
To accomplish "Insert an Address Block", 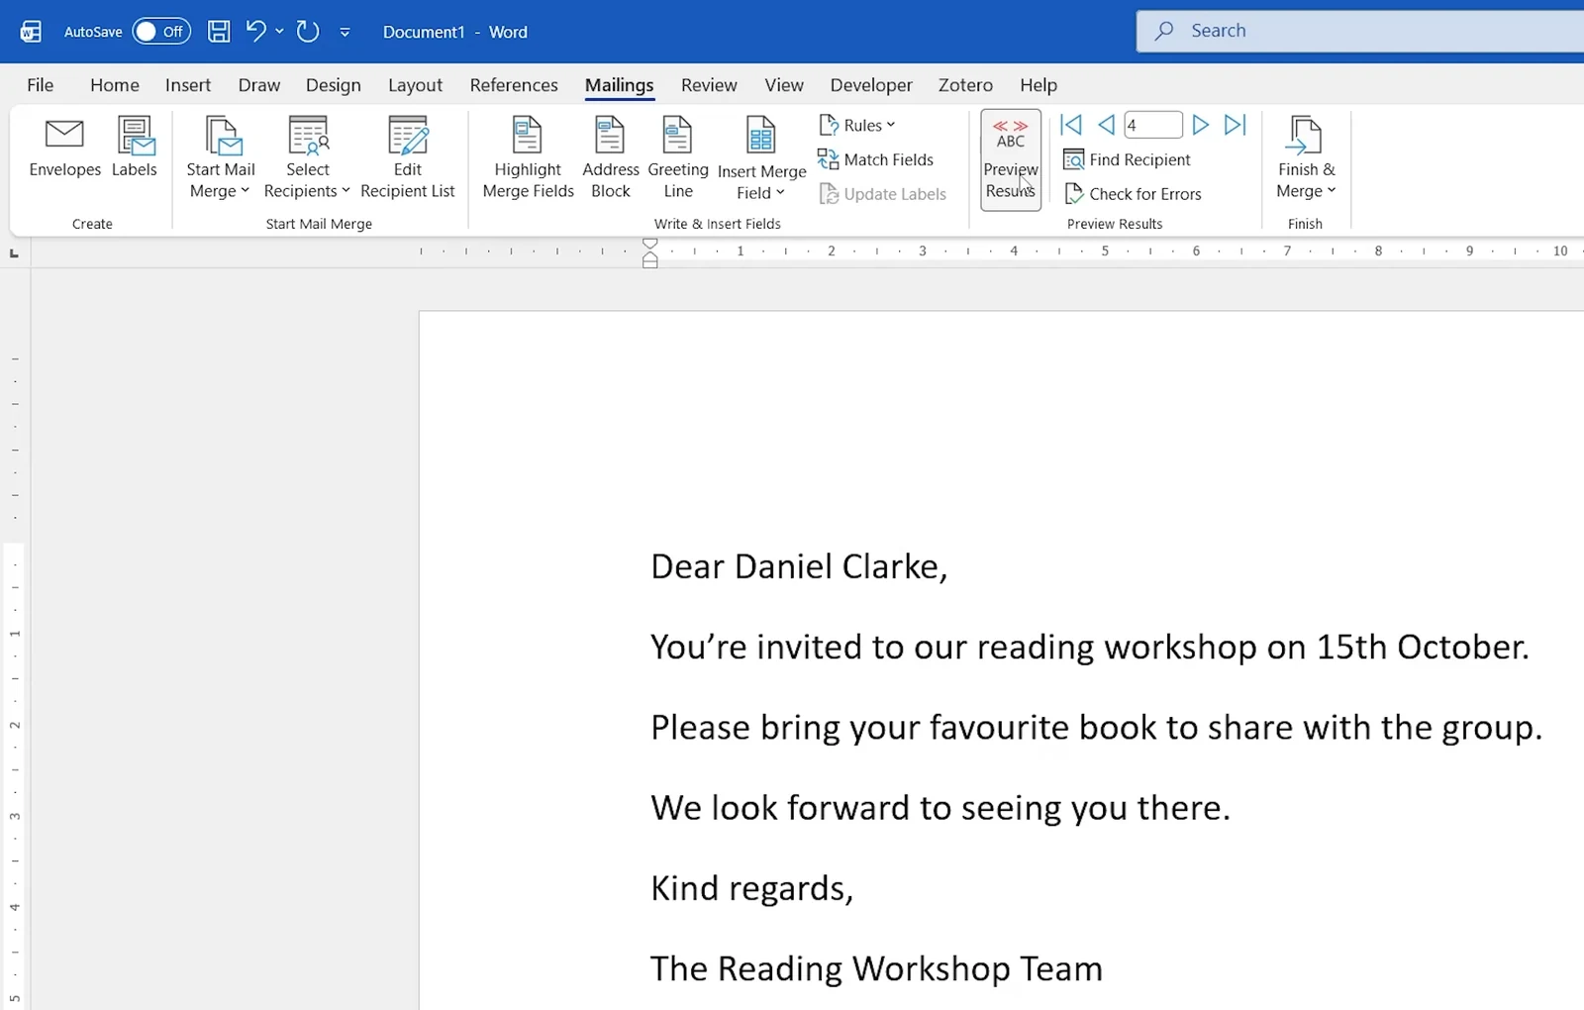I will (611, 158).
